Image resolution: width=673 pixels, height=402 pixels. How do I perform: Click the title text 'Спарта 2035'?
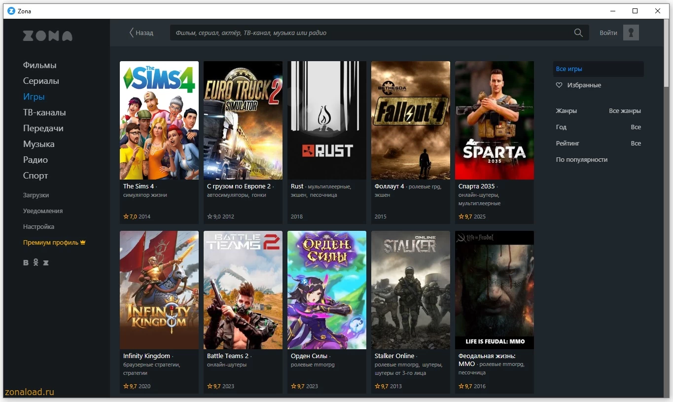(x=477, y=186)
